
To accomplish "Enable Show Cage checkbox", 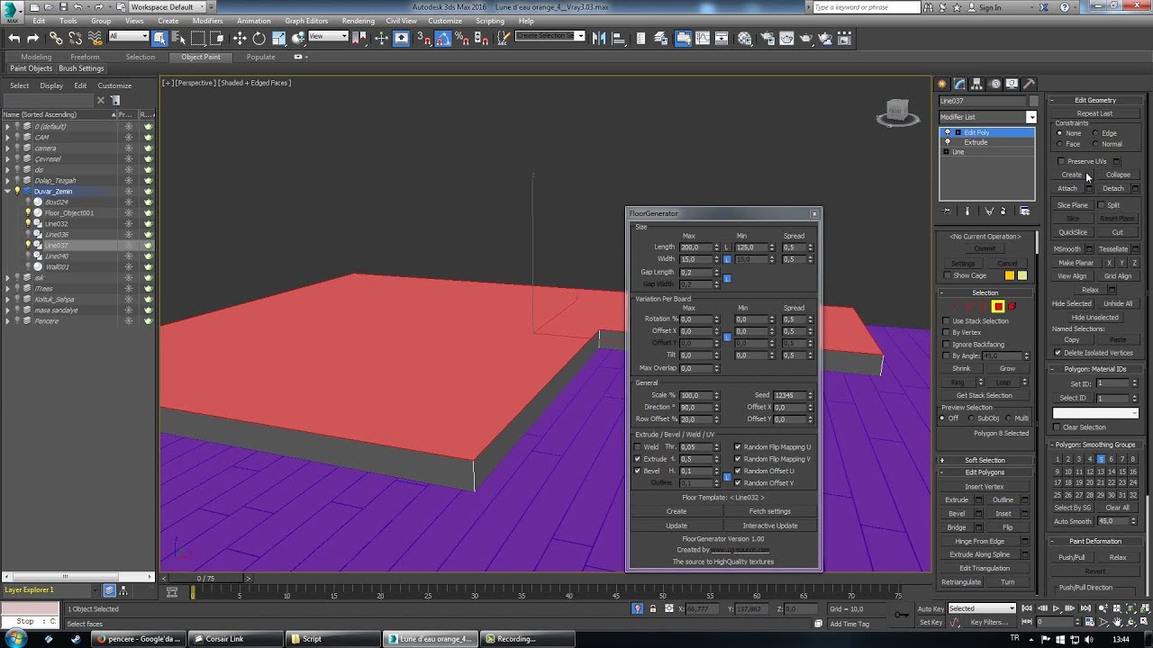I will point(947,275).
